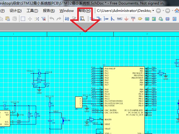Click the PB4/JNTRST pin name

pos(137,78)
